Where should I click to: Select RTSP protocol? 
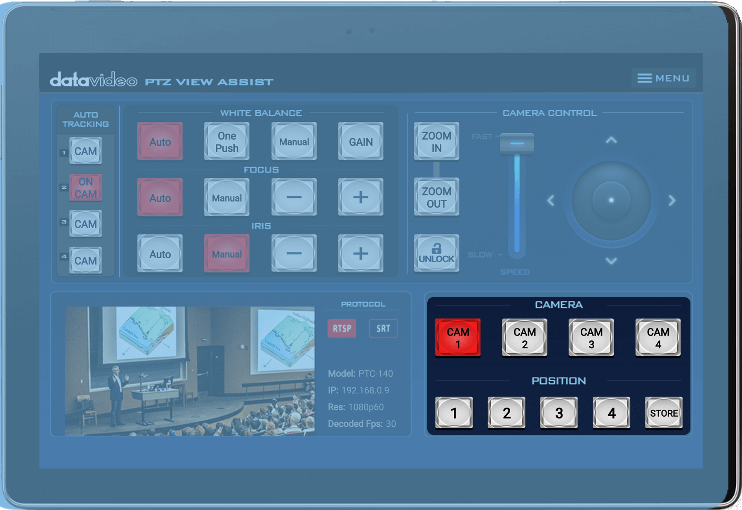tap(342, 328)
